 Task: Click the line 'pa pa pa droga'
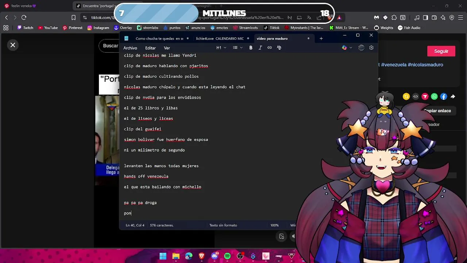pyautogui.click(x=140, y=203)
